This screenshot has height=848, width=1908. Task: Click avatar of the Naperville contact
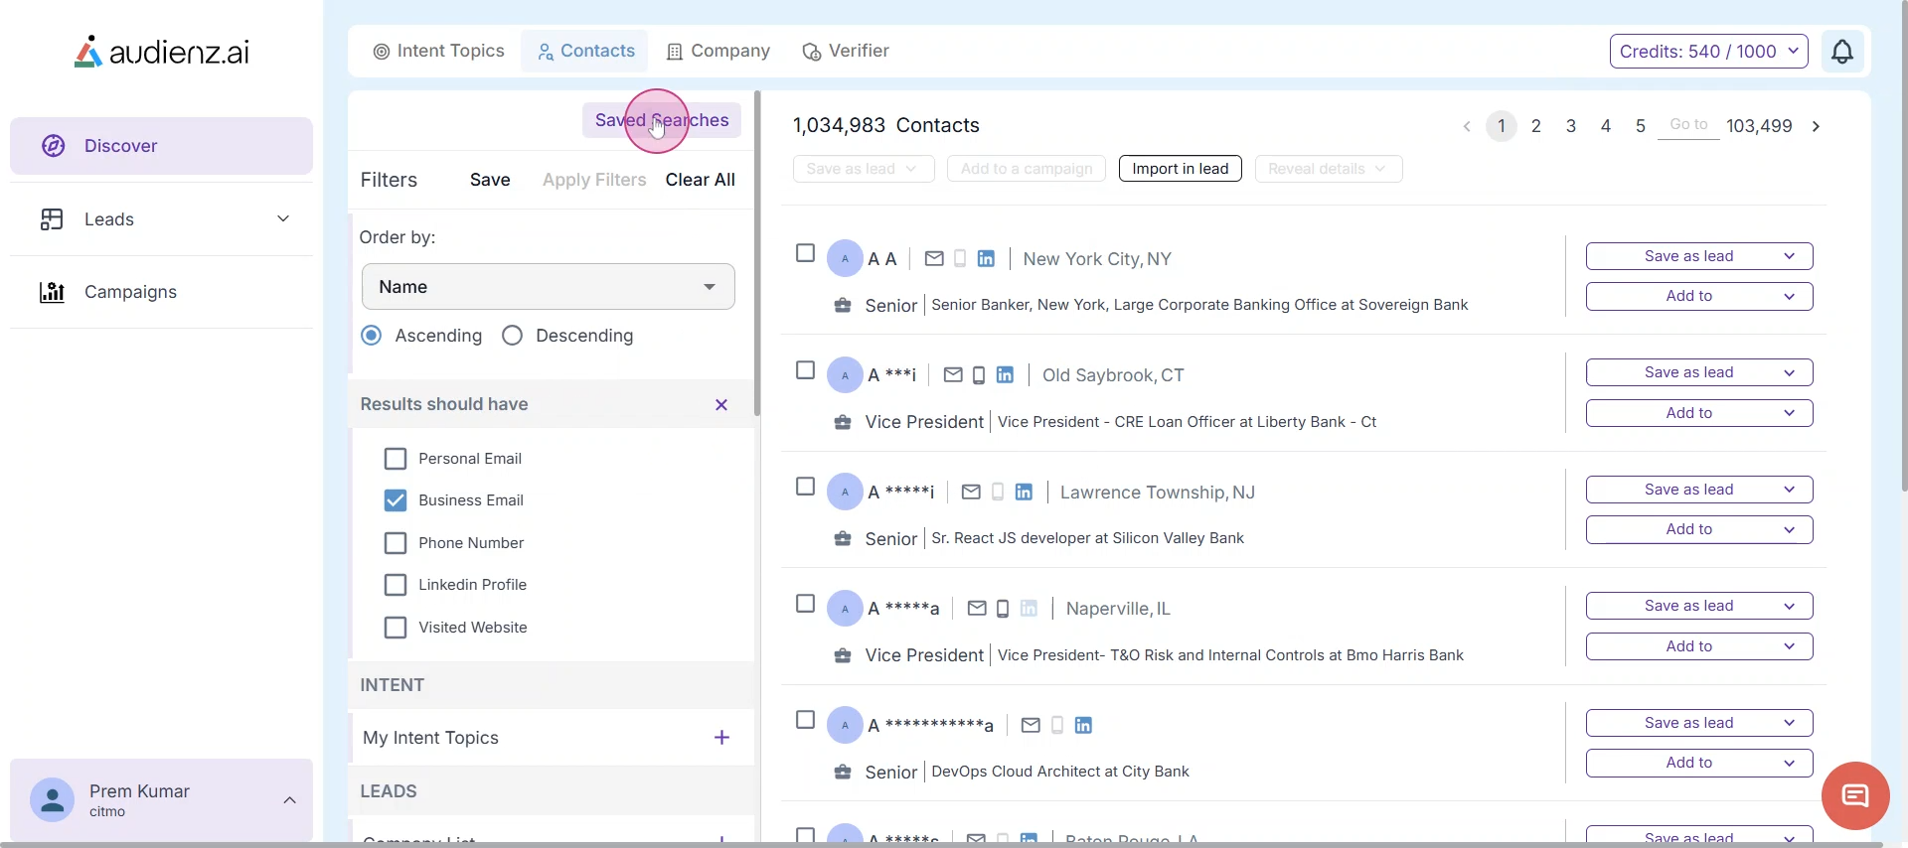tap(845, 609)
